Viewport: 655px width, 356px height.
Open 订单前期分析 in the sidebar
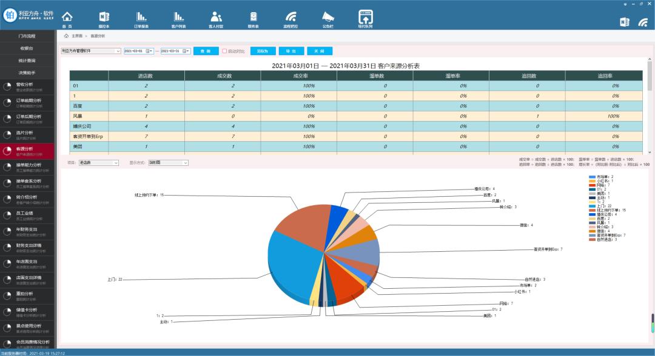(x=27, y=103)
